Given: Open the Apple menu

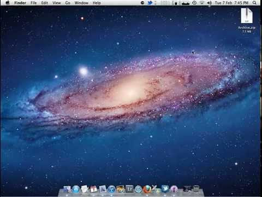Looking at the screenshot, I should [8, 3].
